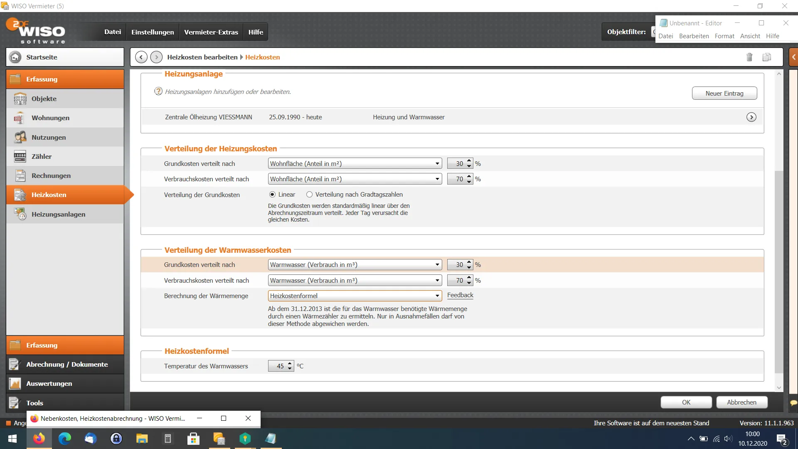The height and width of the screenshot is (449, 798).
Task: Open details arrow for Zentrale Ölheizung VIESSMANN
Action: tap(751, 117)
